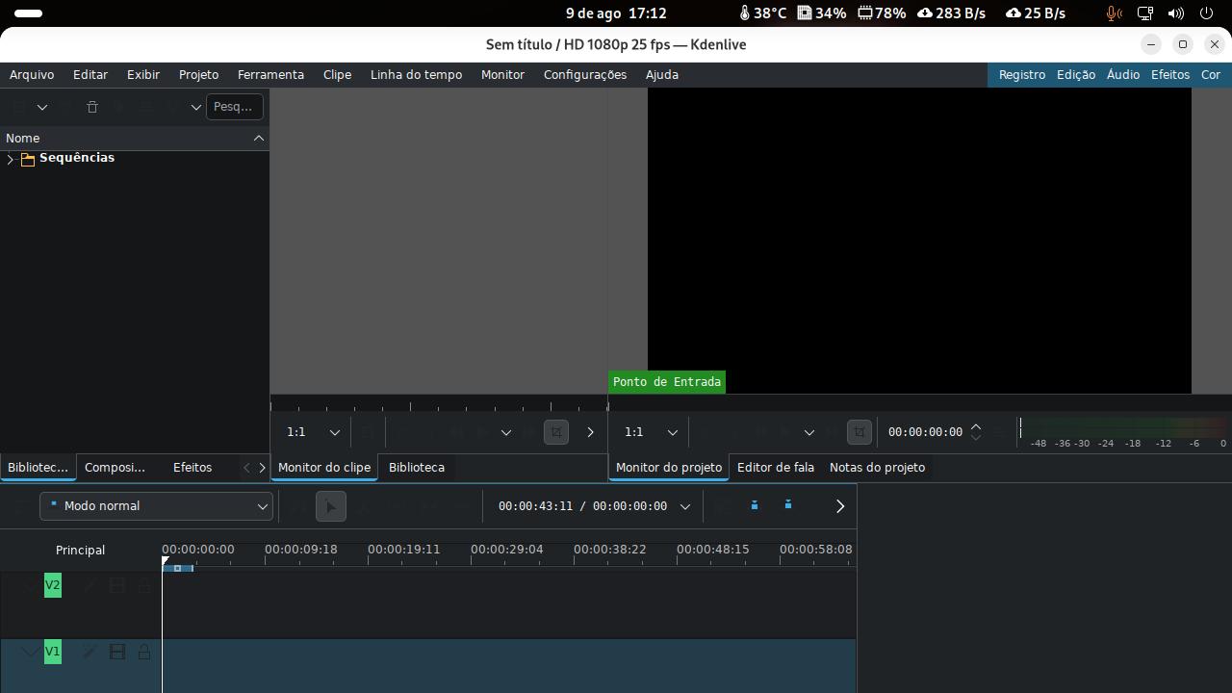This screenshot has height=693, width=1232.
Task: Click screen sharing icon in top bar
Action: [x=1144, y=13]
